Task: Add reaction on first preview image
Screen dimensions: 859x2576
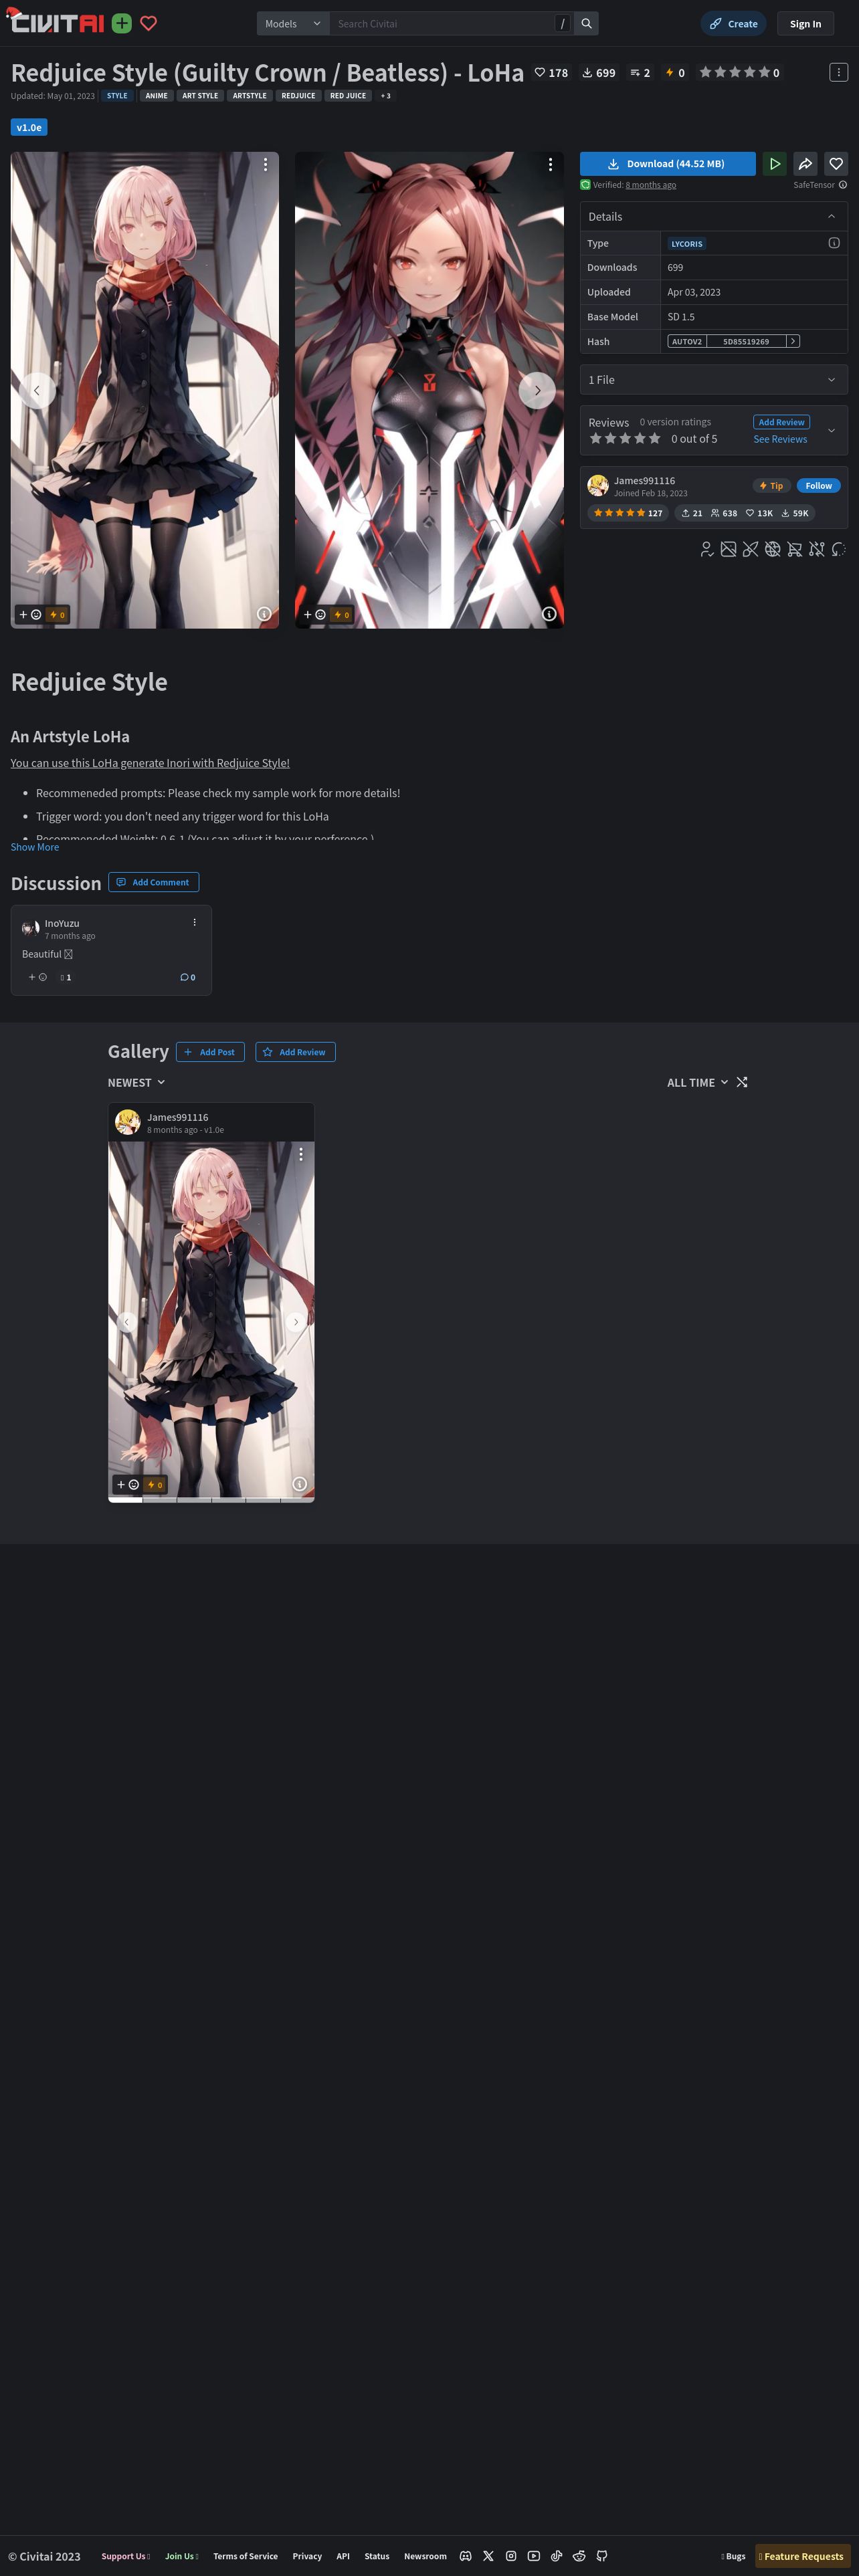Action: coord(30,615)
